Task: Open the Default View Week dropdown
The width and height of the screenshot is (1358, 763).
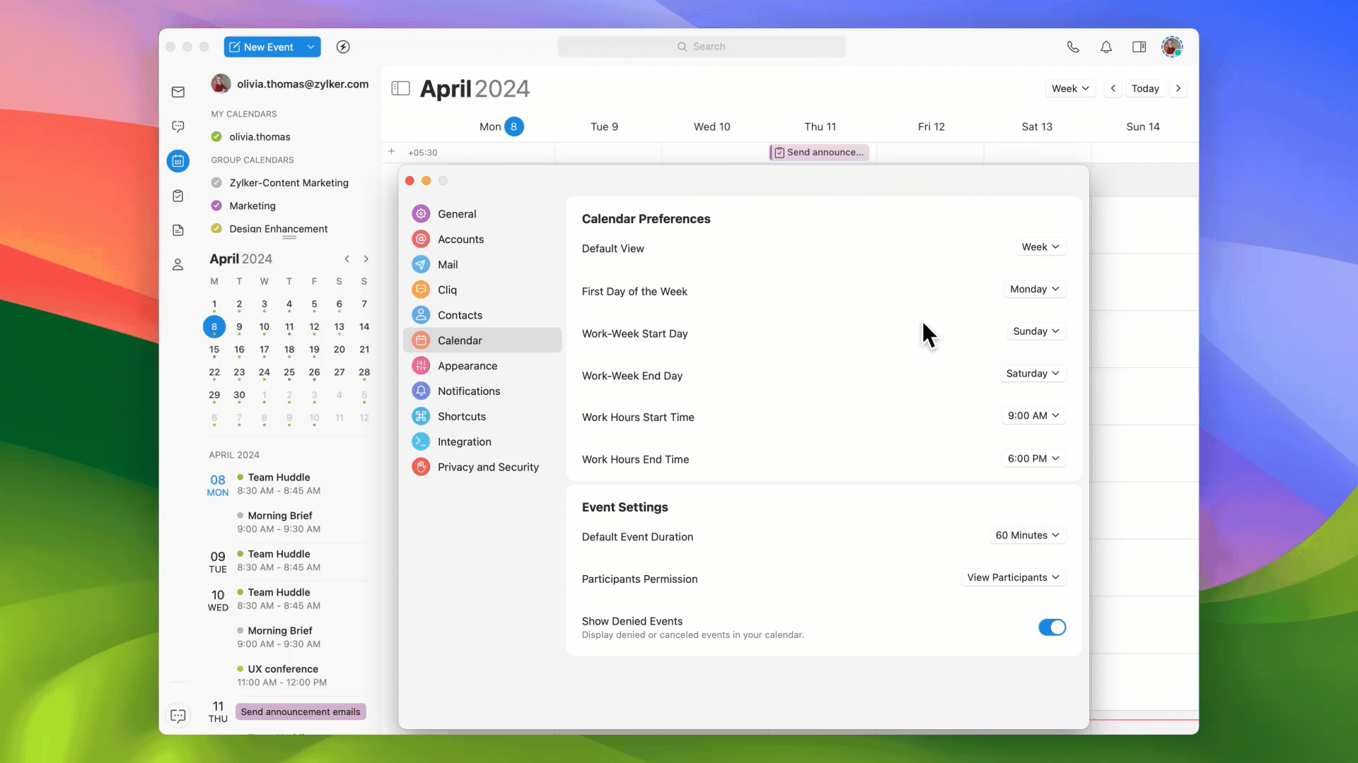Action: [1040, 247]
